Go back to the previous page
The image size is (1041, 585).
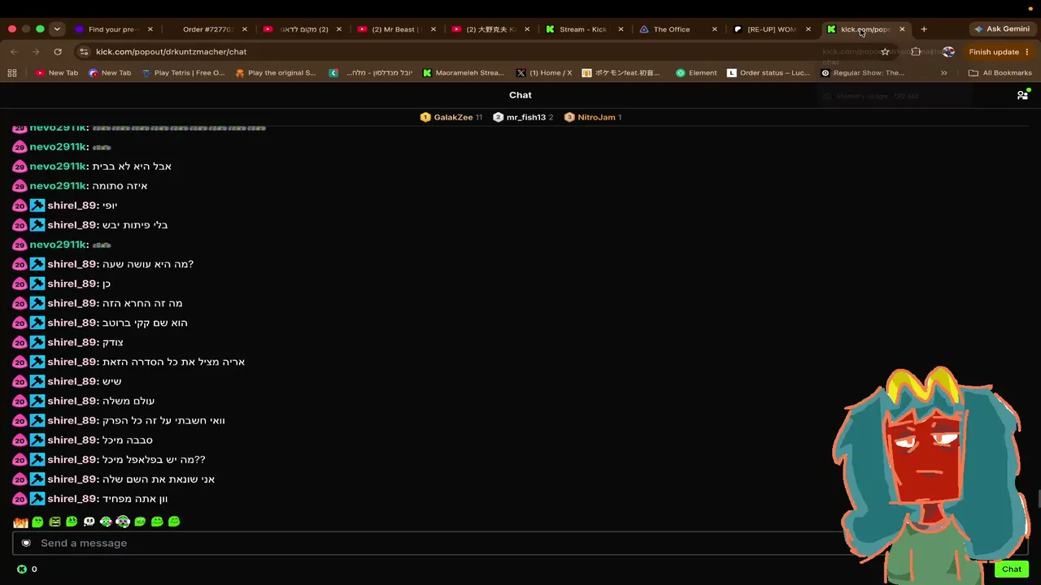(14, 51)
